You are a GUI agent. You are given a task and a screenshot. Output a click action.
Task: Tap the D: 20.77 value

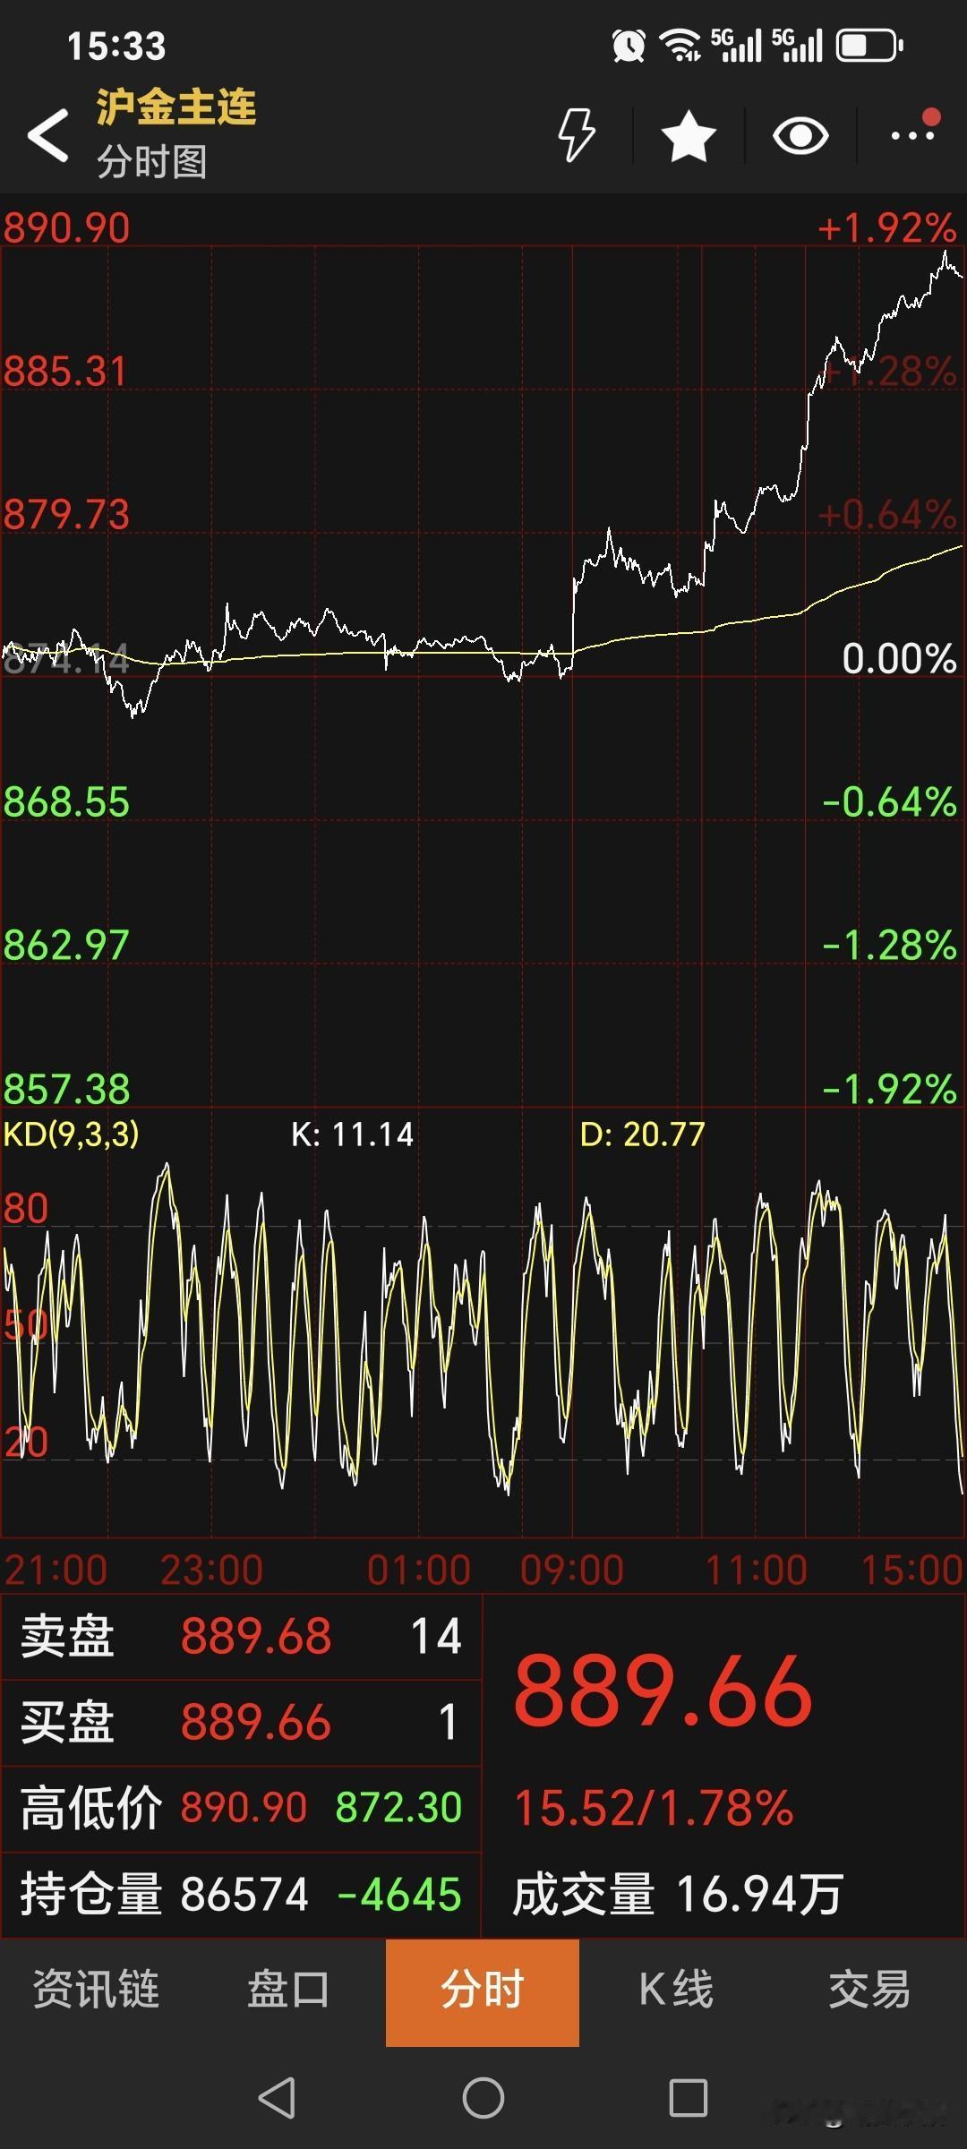click(x=643, y=1134)
